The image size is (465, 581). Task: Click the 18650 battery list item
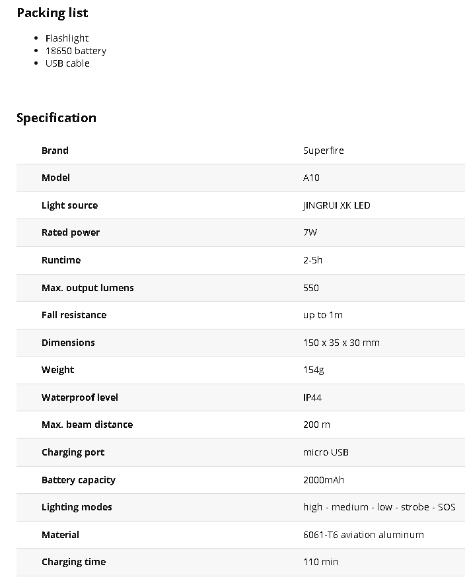click(75, 51)
